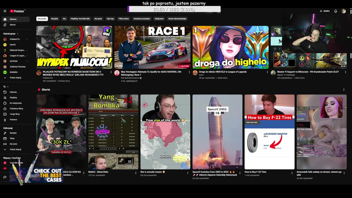Open League of Legends subscription channel

coord(15,56)
